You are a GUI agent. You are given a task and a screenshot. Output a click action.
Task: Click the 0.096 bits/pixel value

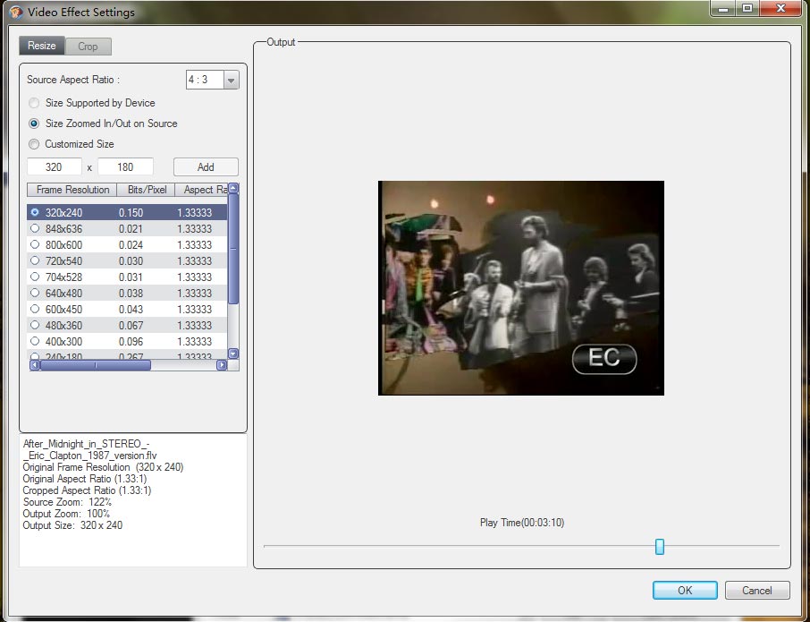(x=131, y=341)
